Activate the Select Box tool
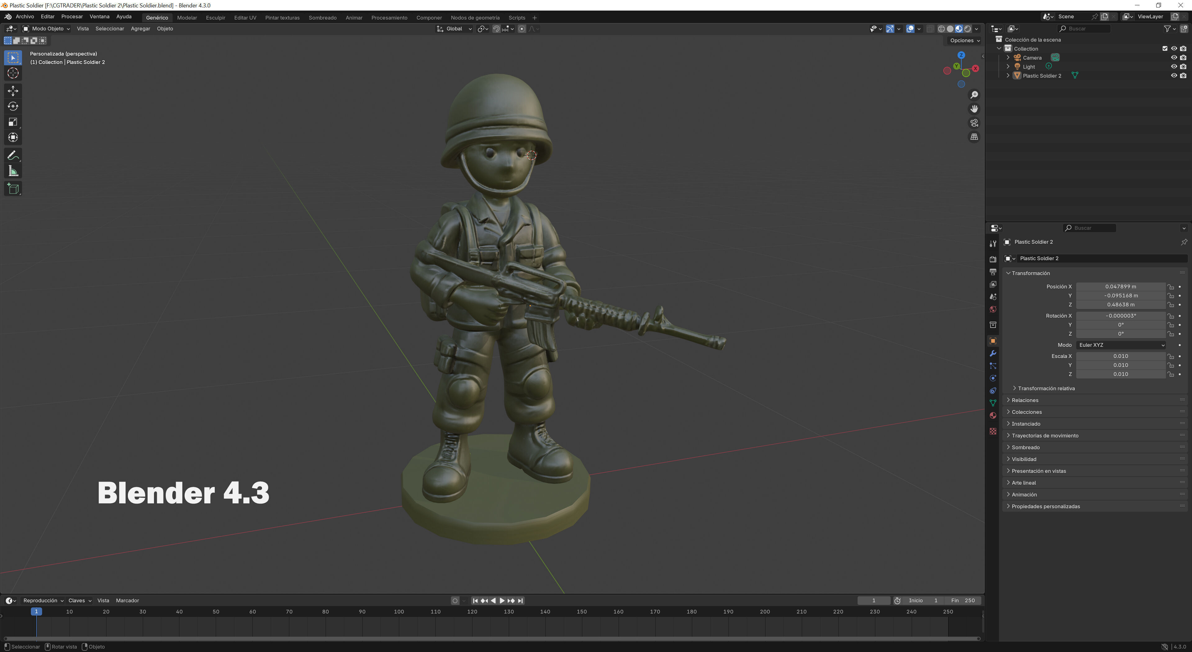This screenshot has width=1192, height=652. pos(13,57)
